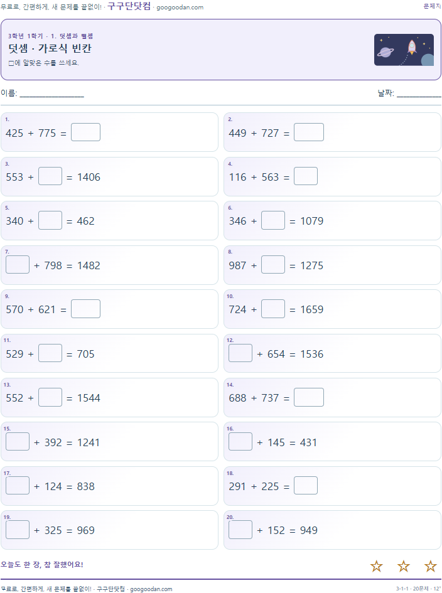Select the blank before + 152 = 949
This screenshot has height=593, width=442.
click(x=240, y=530)
